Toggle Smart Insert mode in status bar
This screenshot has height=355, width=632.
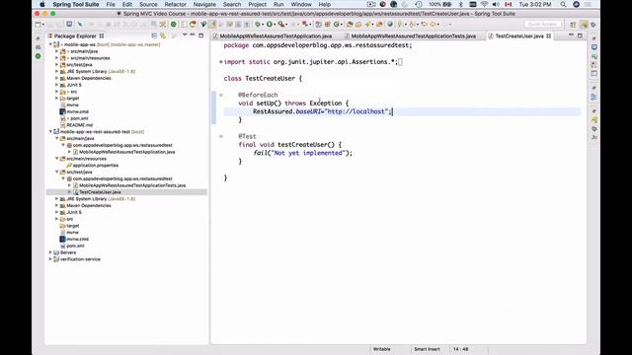427,349
